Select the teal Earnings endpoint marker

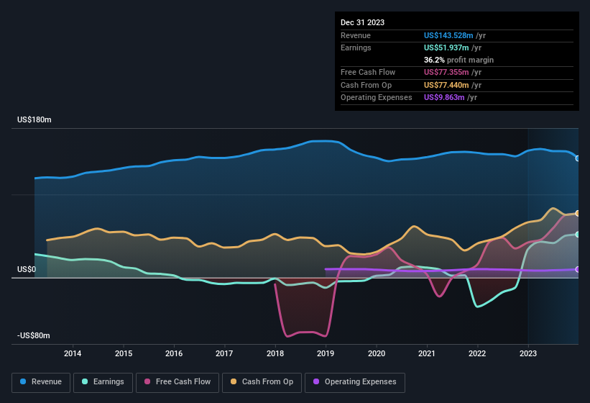pos(578,235)
